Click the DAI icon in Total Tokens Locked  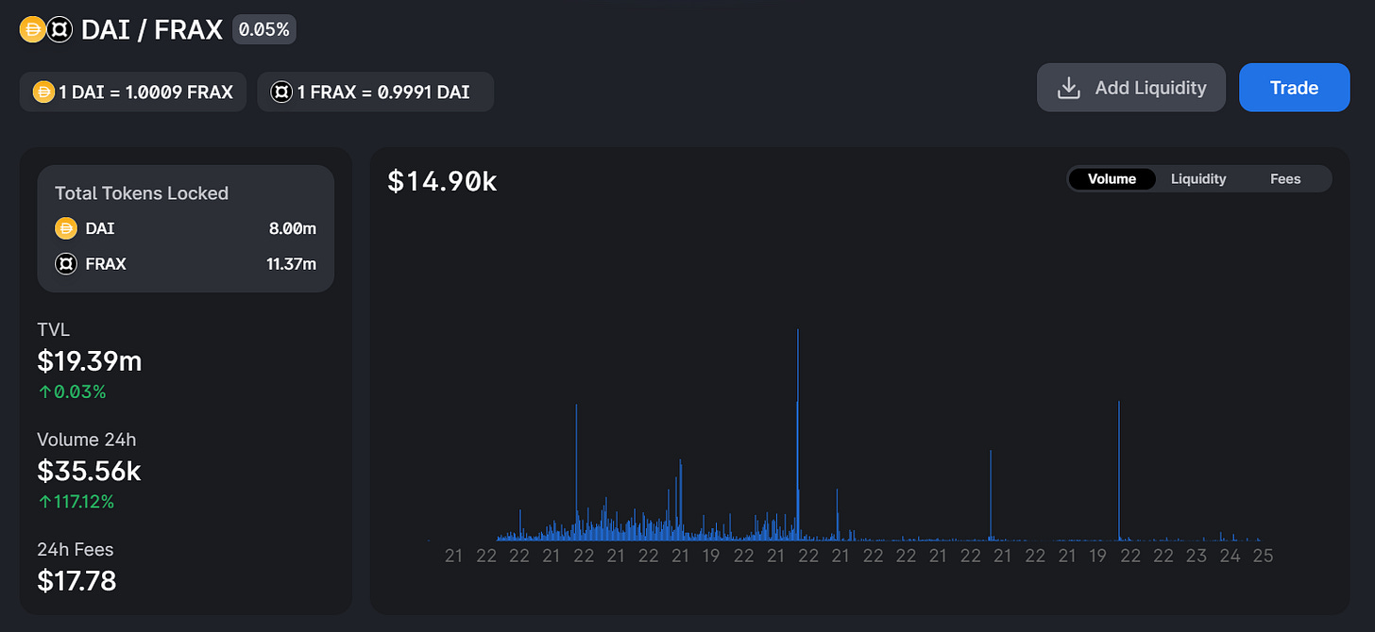tap(65, 228)
